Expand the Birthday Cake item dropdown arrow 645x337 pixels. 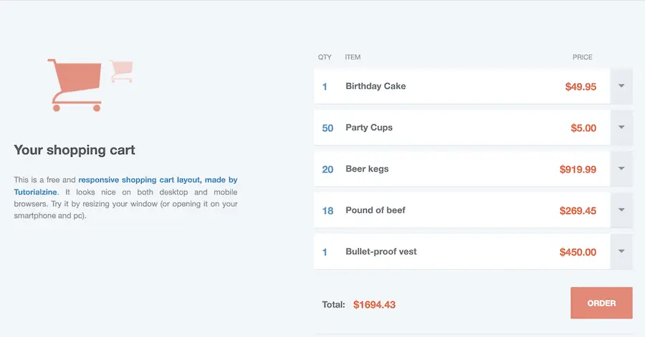[x=621, y=87]
